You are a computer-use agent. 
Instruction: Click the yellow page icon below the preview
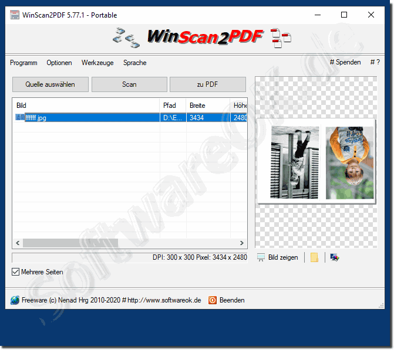coord(314,257)
